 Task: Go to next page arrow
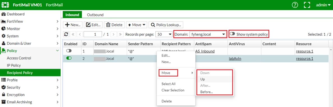114,34
